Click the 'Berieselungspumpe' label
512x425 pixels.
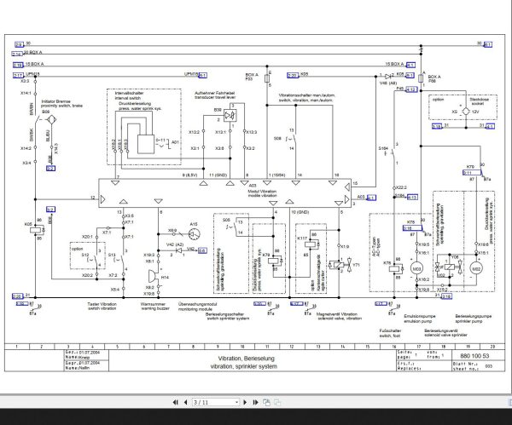point(473,316)
